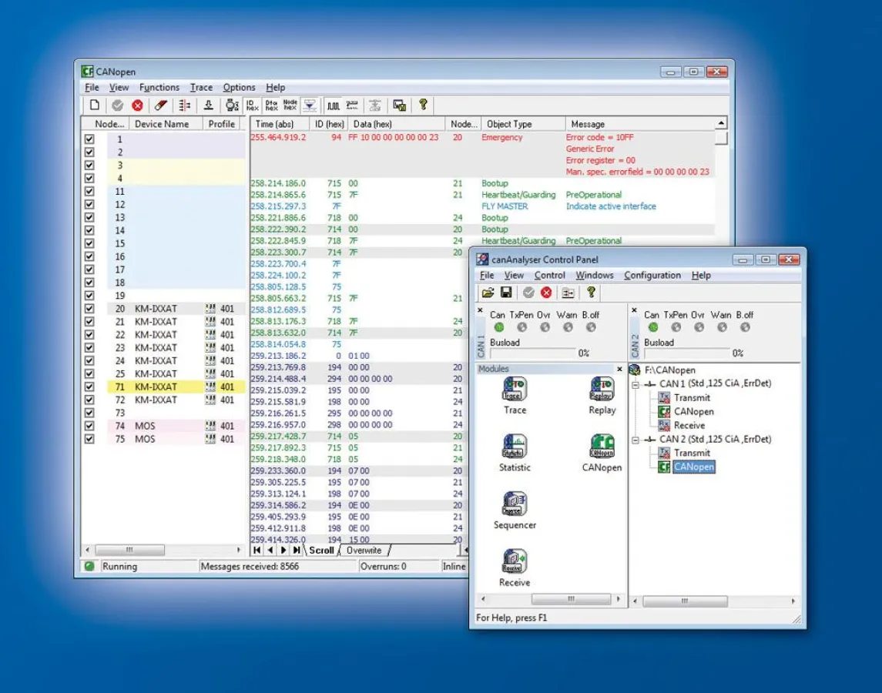Open the Statistic module

coord(514,447)
